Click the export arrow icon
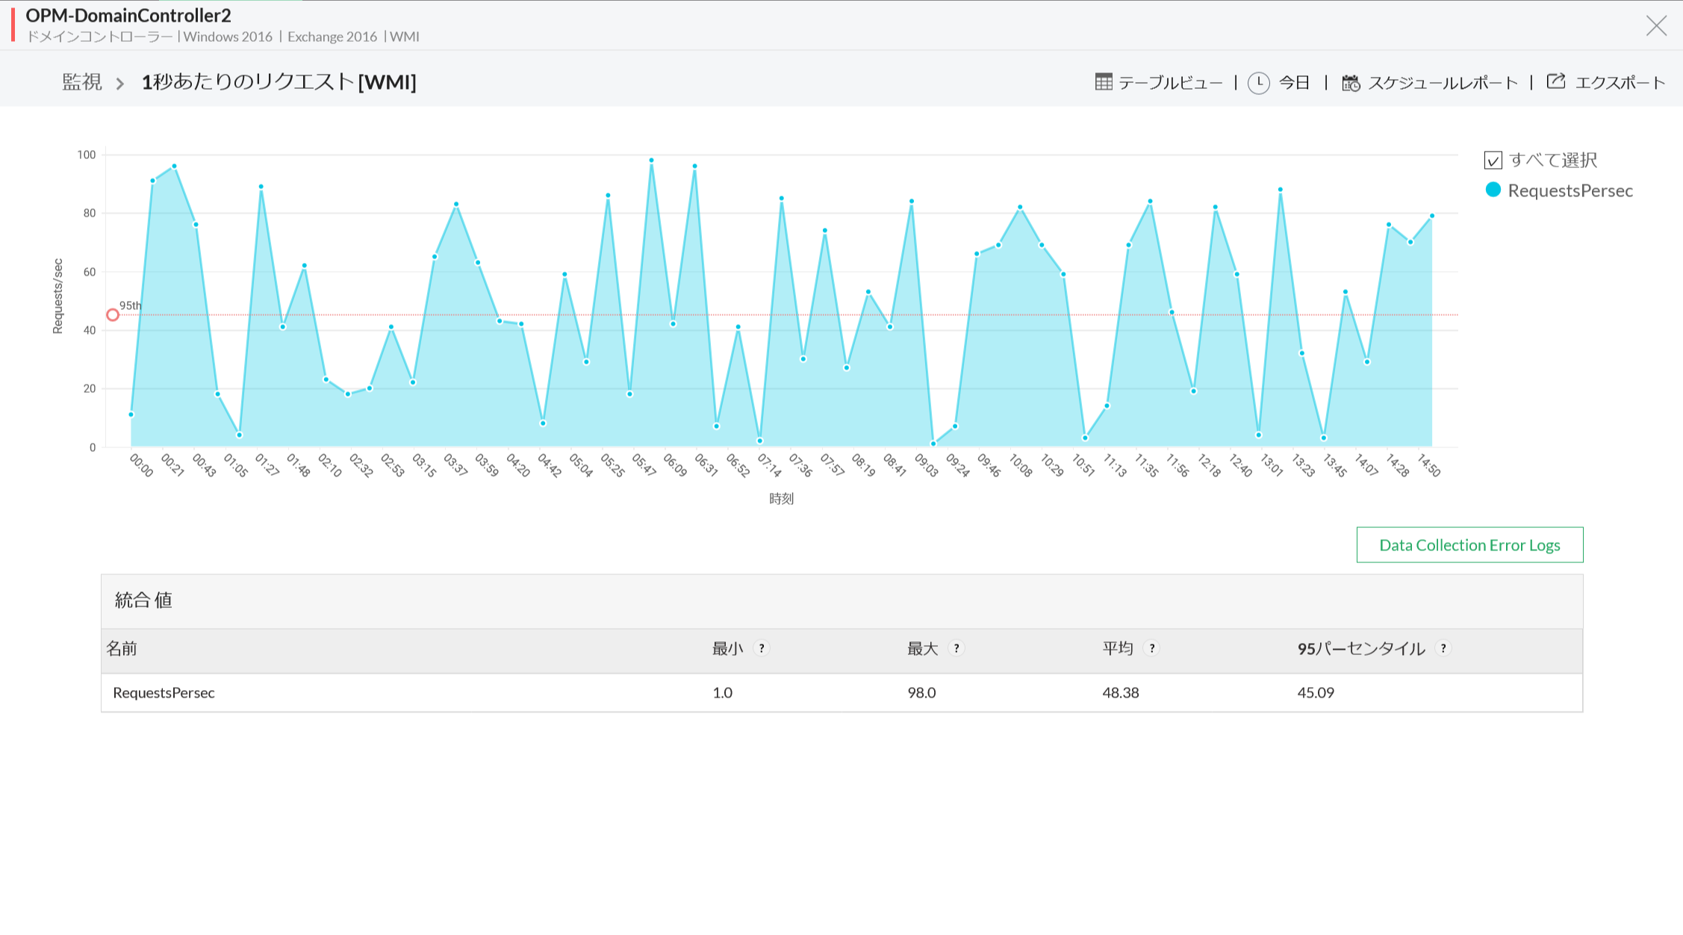This screenshot has width=1683, height=935. pos(1556,82)
